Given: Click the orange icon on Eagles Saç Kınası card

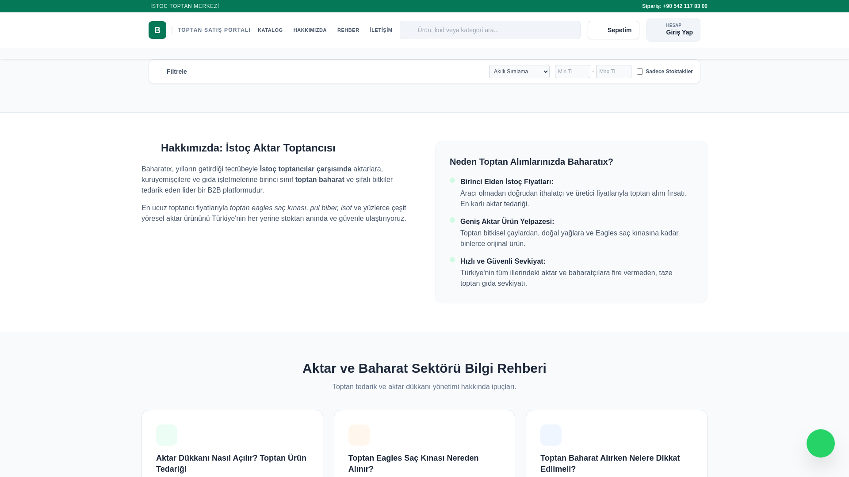Looking at the screenshot, I should [x=359, y=435].
